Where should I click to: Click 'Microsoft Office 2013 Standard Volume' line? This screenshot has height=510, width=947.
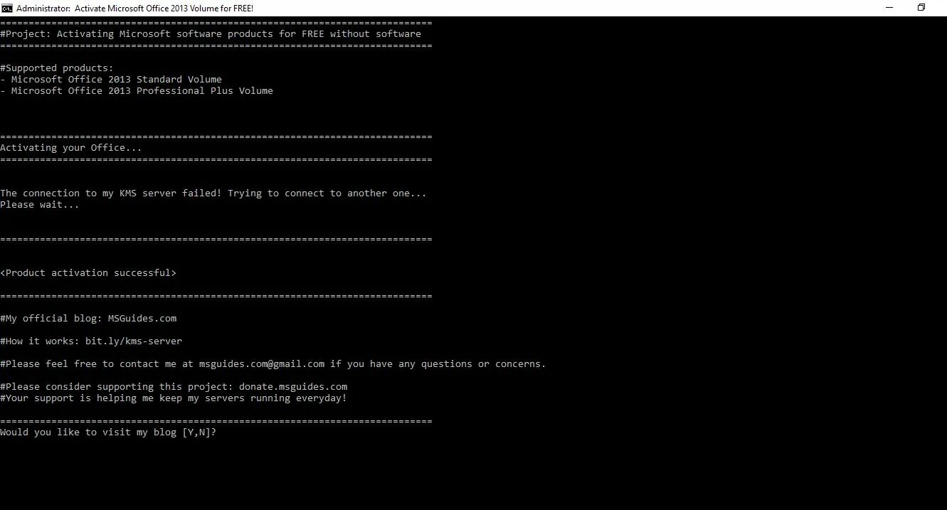coord(111,80)
